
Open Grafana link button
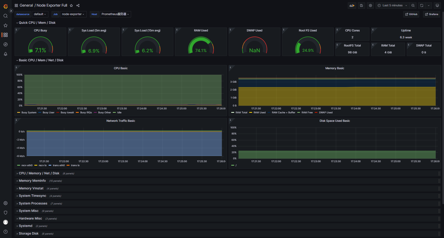click(432, 14)
